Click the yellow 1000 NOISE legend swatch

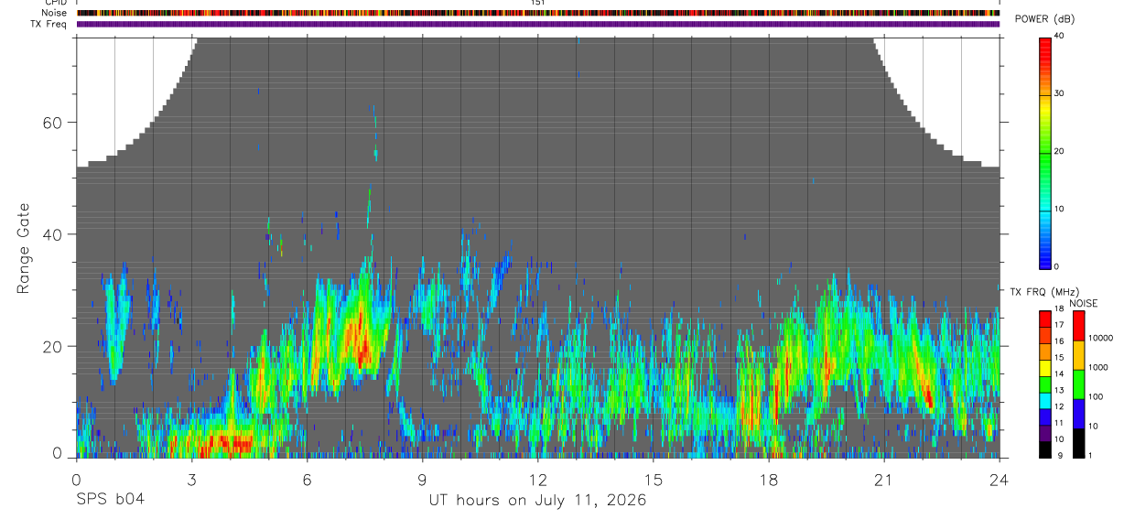point(1077,355)
